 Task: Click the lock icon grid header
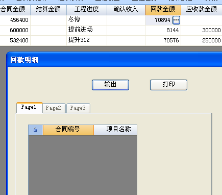[x=35, y=130]
